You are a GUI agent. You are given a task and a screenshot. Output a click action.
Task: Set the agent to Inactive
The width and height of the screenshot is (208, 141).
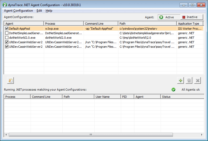coord(192,17)
